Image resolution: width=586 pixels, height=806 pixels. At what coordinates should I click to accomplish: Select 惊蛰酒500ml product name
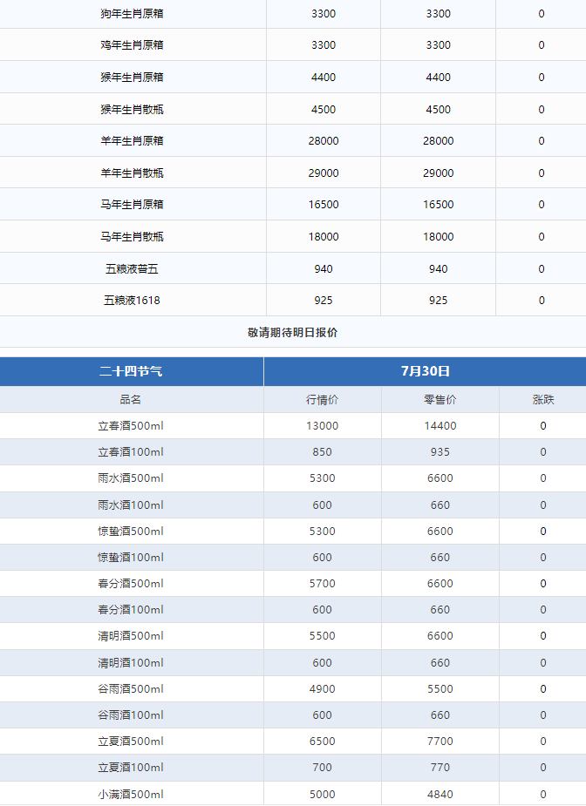pos(131,531)
